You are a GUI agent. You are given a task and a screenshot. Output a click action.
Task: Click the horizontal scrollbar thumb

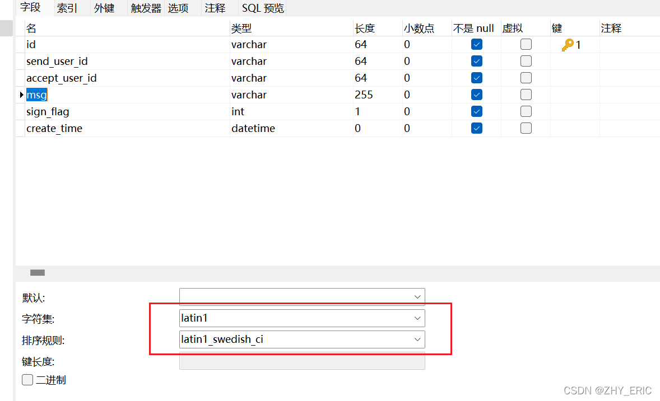(x=38, y=273)
